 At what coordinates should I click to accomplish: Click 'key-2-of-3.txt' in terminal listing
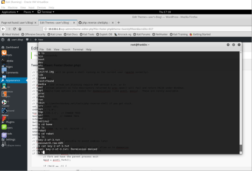49,140
